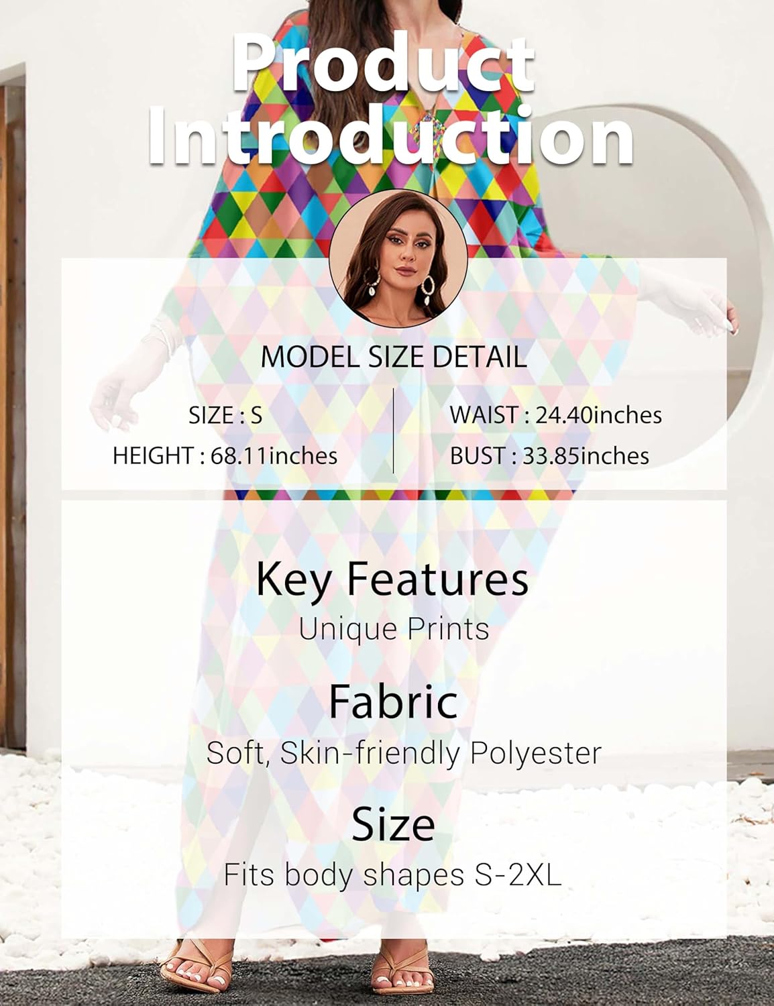Image resolution: width=774 pixels, height=1006 pixels.
Task: Select Soft, Skin-friendly Polyester text
Action: point(404,754)
